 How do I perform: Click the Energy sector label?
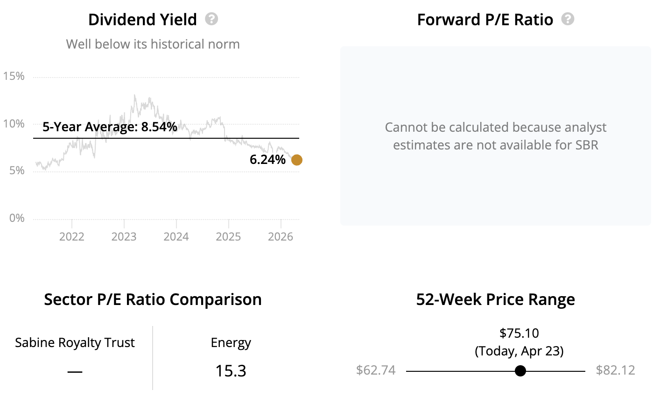[231, 343]
